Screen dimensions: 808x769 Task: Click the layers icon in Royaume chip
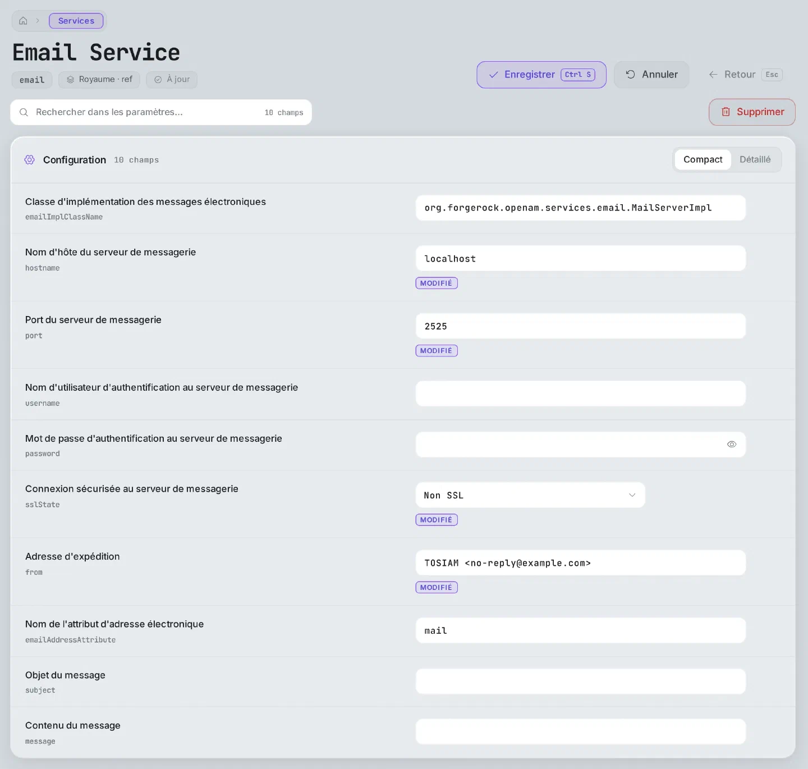(71, 80)
